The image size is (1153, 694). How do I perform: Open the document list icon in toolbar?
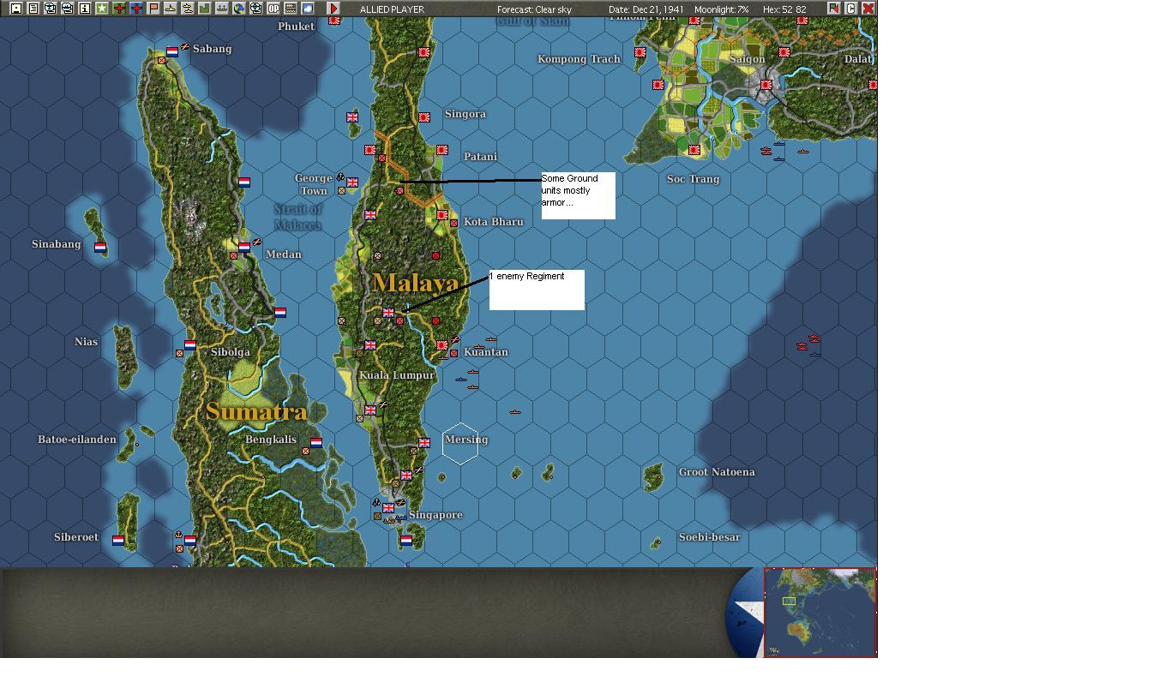click(x=33, y=9)
